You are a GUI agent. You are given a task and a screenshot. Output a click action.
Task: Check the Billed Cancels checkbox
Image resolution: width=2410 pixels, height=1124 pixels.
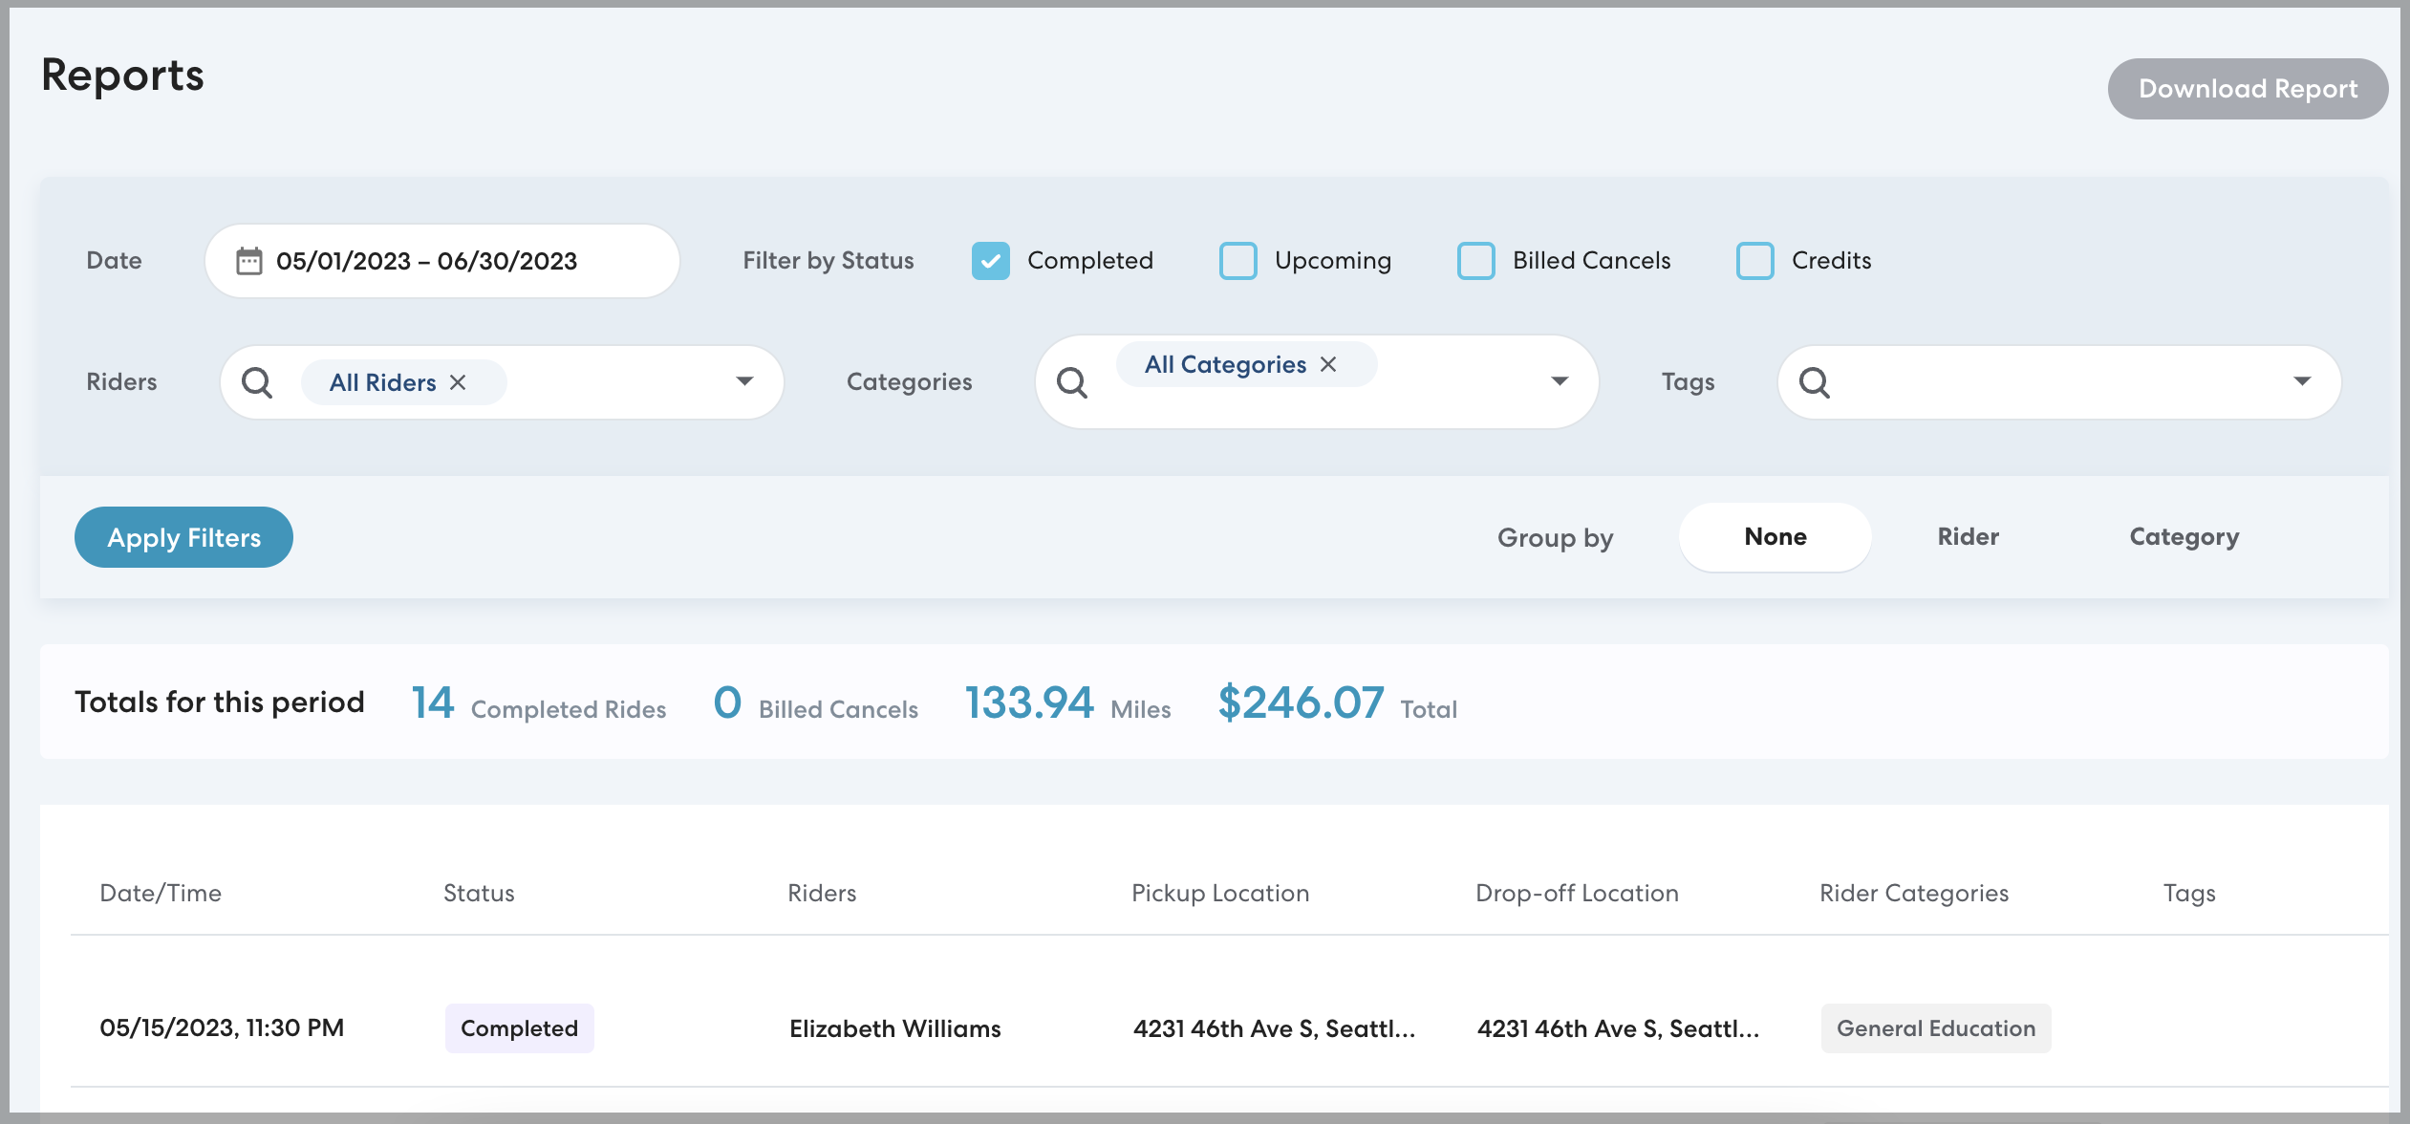coord(1475,261)
